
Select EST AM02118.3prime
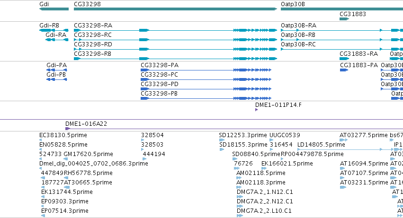(x=261, y=183)
